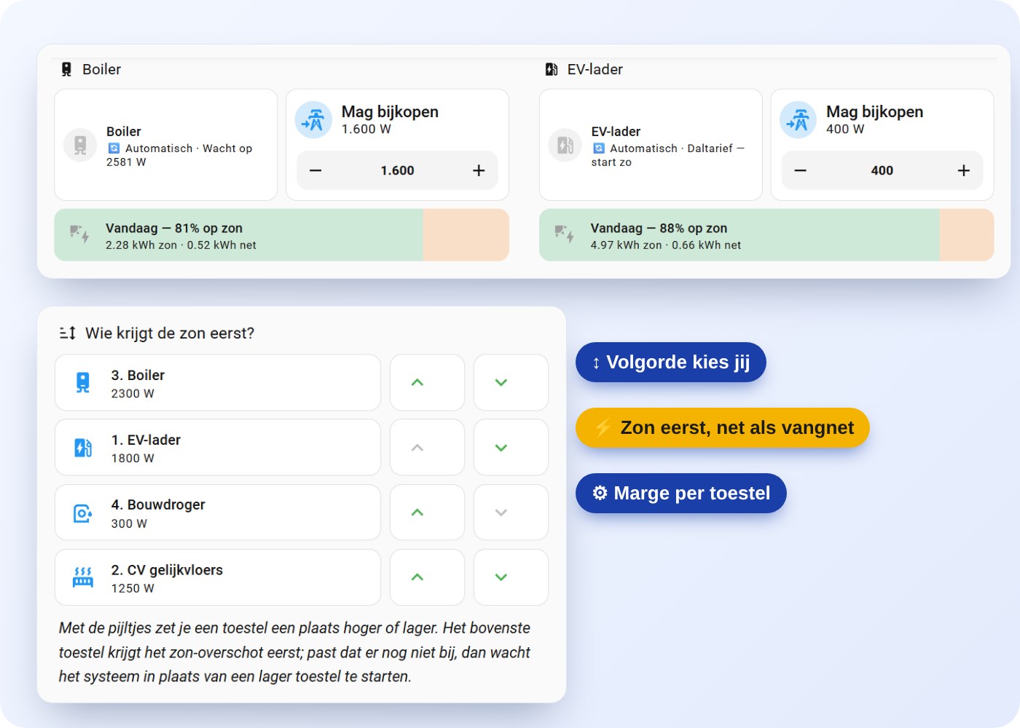Click the Boiler 1.600 input value field
The width and height of the screenshot is (1020, 728).
397,170
